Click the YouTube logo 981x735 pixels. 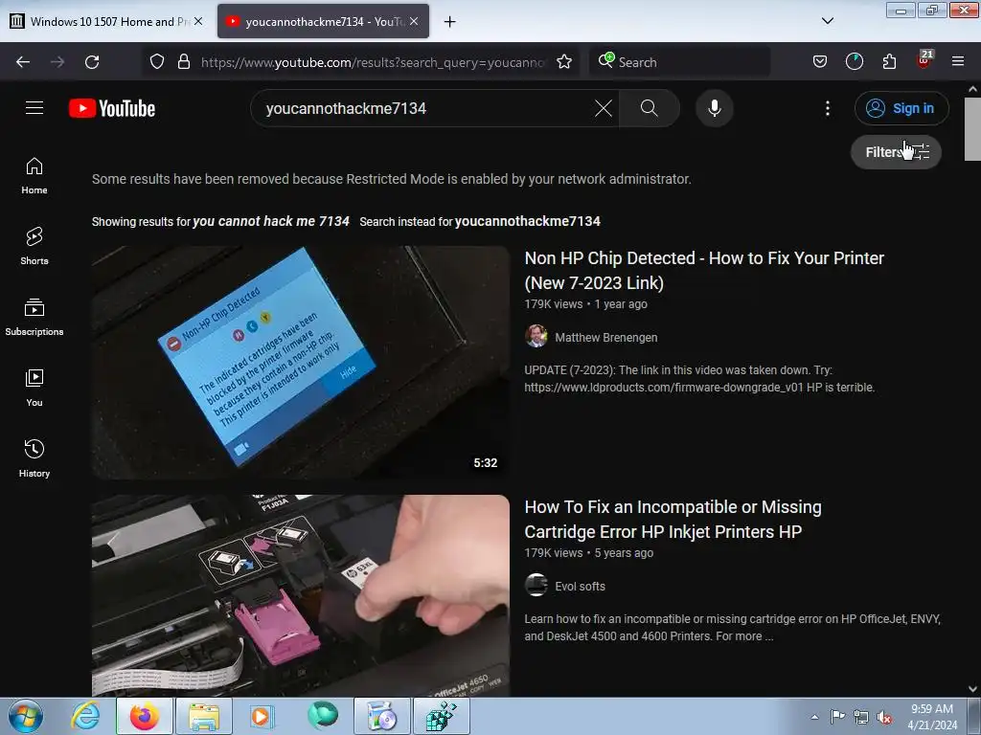[112, 108]
